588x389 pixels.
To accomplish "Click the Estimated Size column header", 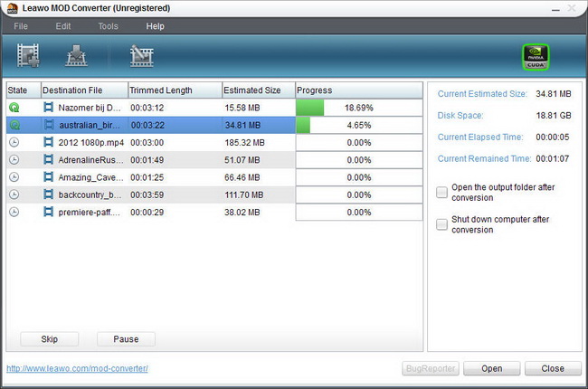I will pos(259,90).
